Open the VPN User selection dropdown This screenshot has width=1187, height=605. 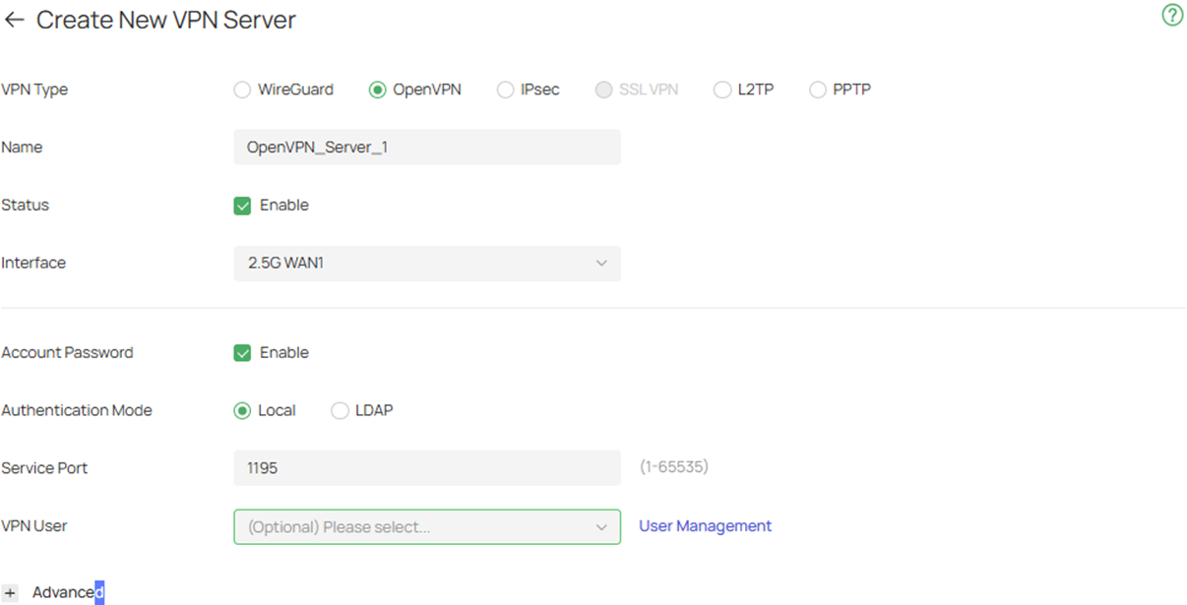(x=426, y=526)
